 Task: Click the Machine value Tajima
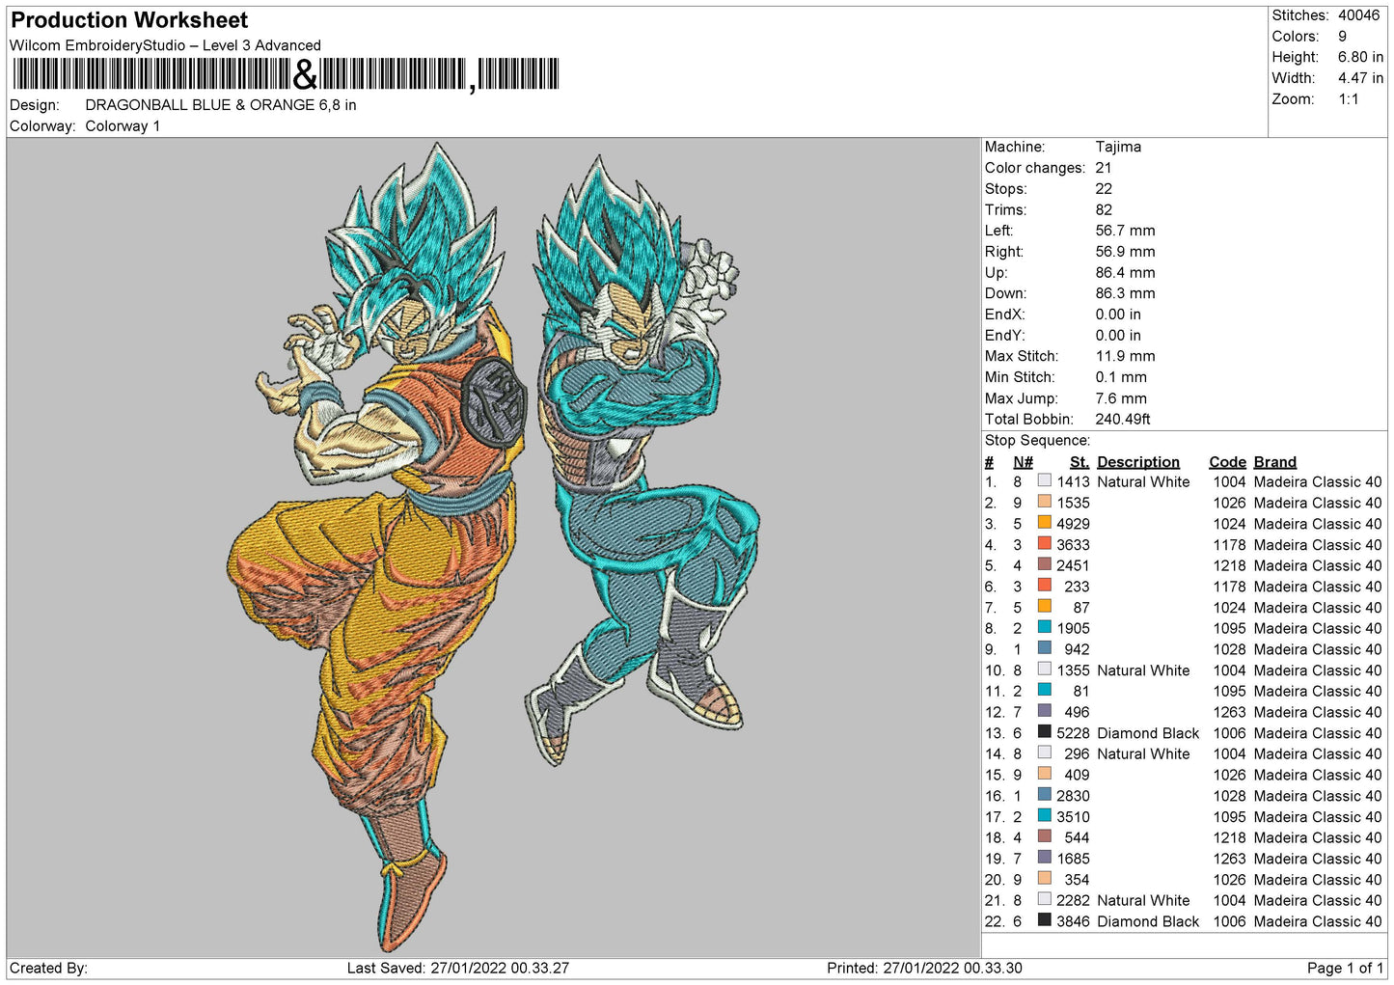1118,147
